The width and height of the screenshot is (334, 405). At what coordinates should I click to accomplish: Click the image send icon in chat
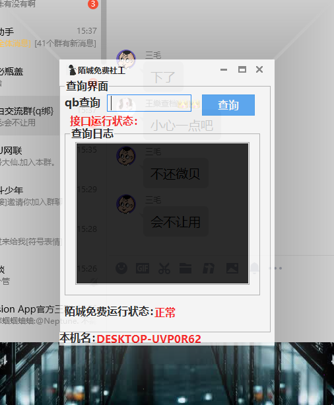pos(232,268)
